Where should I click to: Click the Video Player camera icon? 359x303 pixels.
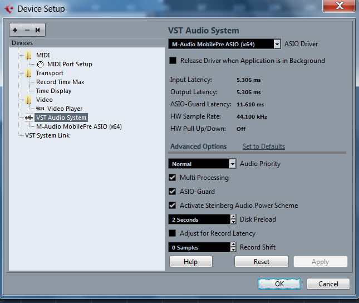[40, 109]
